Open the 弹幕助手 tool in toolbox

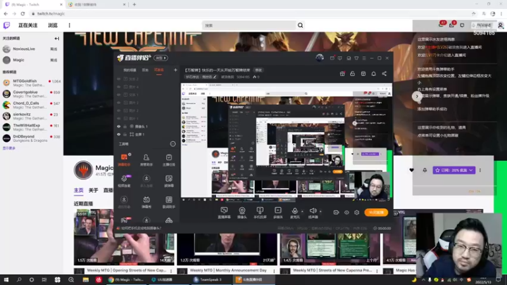click(124, 160)
